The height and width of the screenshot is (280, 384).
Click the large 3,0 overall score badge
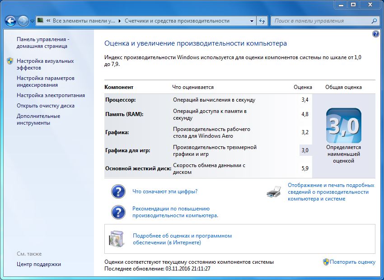(343, 125)
